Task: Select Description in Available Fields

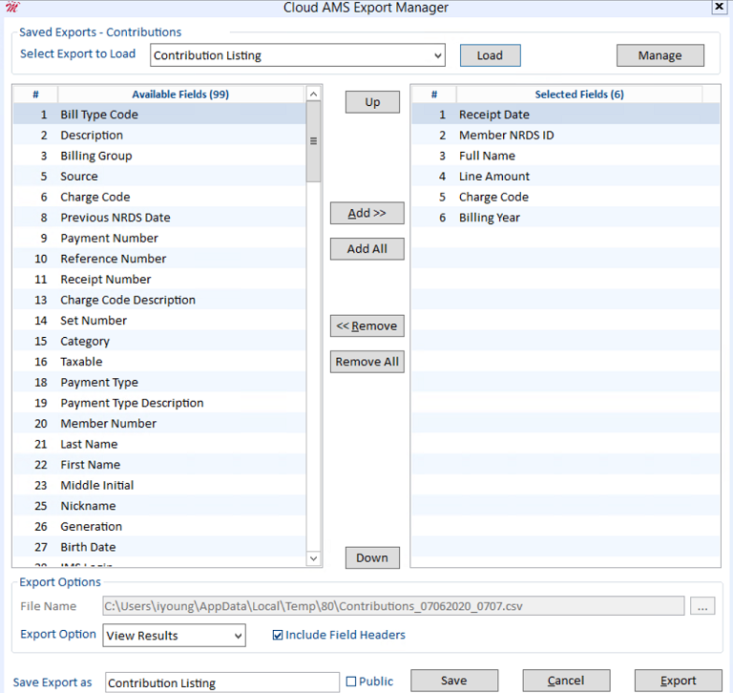Action: (x=159, y=136)
